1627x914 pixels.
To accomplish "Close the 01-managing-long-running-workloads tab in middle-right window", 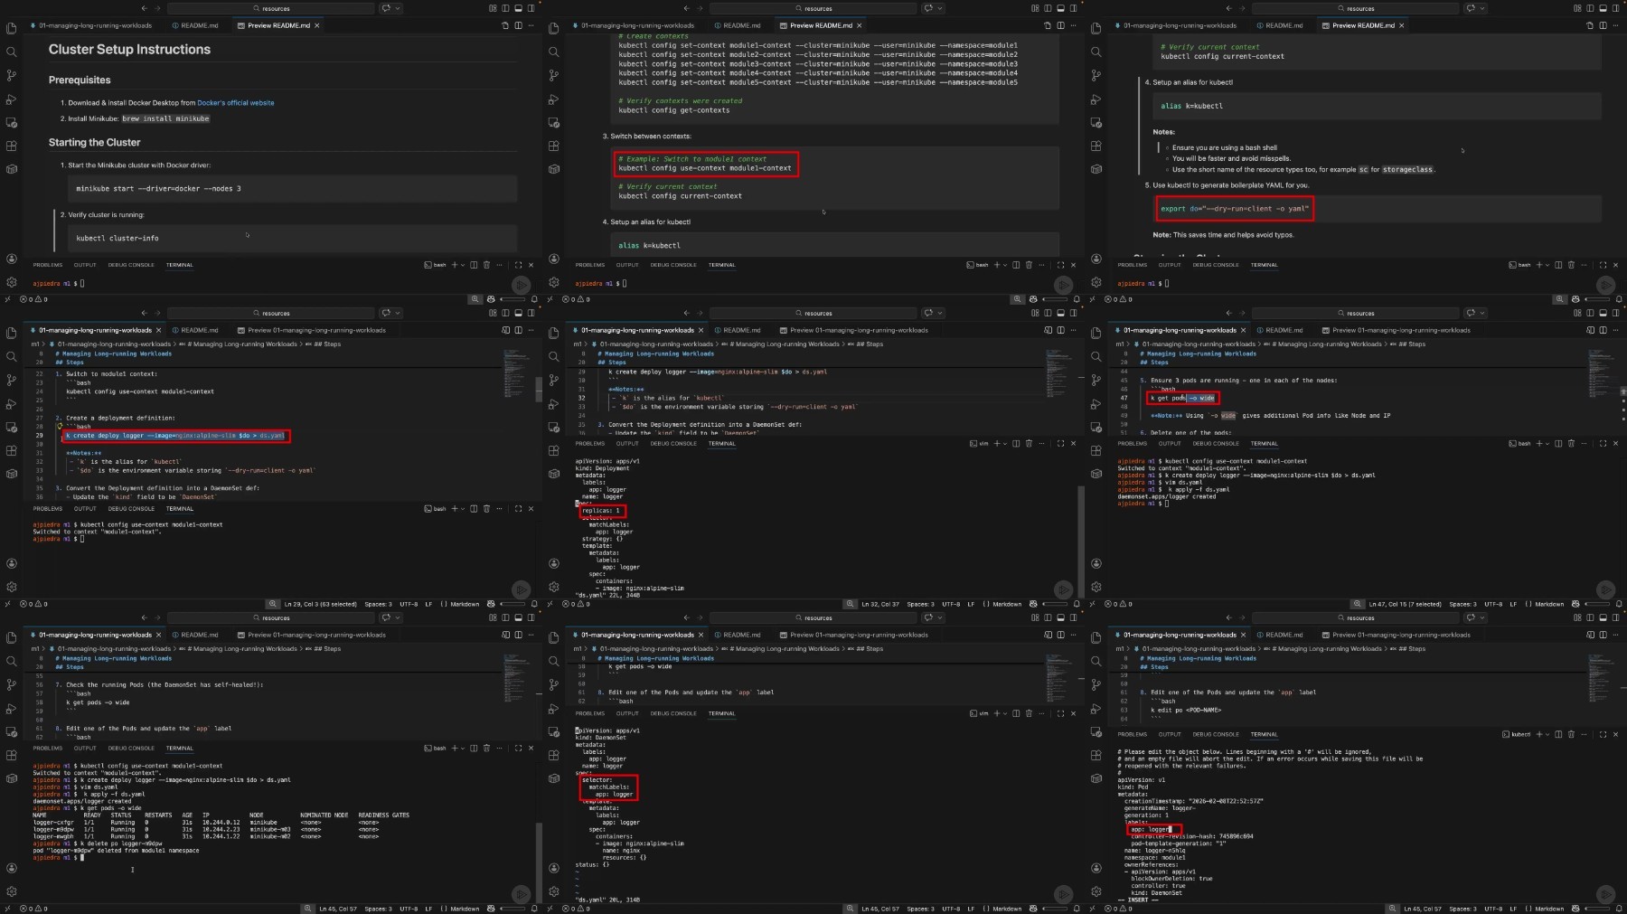I will tap(1243, 330).
